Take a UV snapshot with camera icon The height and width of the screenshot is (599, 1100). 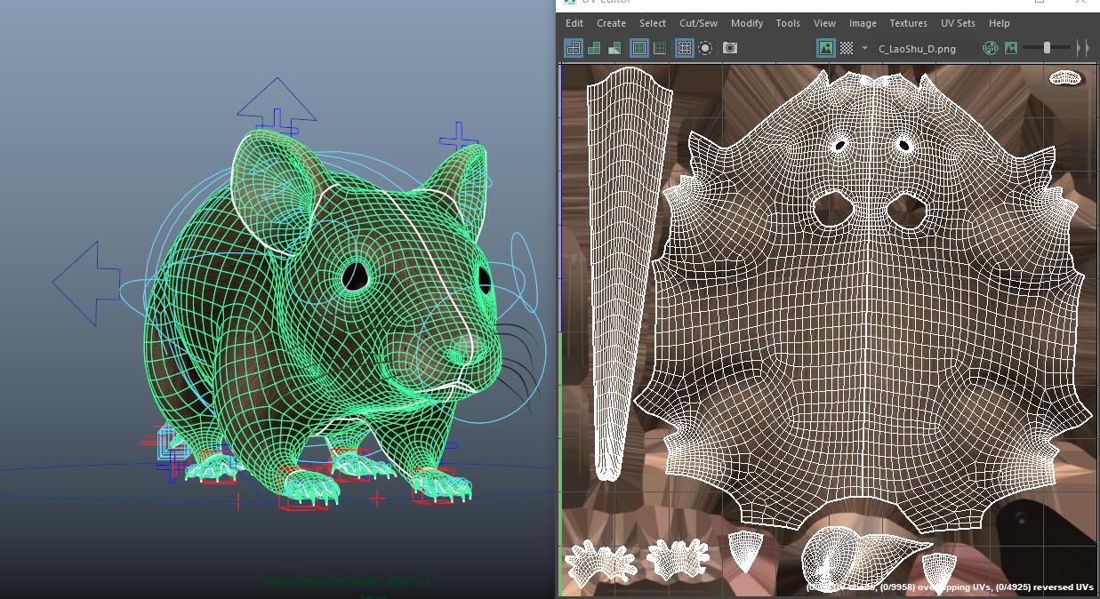(730, 48)
